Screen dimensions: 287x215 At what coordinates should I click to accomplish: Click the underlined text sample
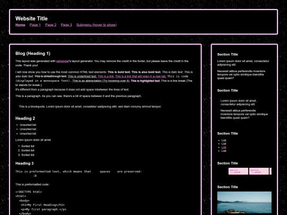[x=82, y=76]
